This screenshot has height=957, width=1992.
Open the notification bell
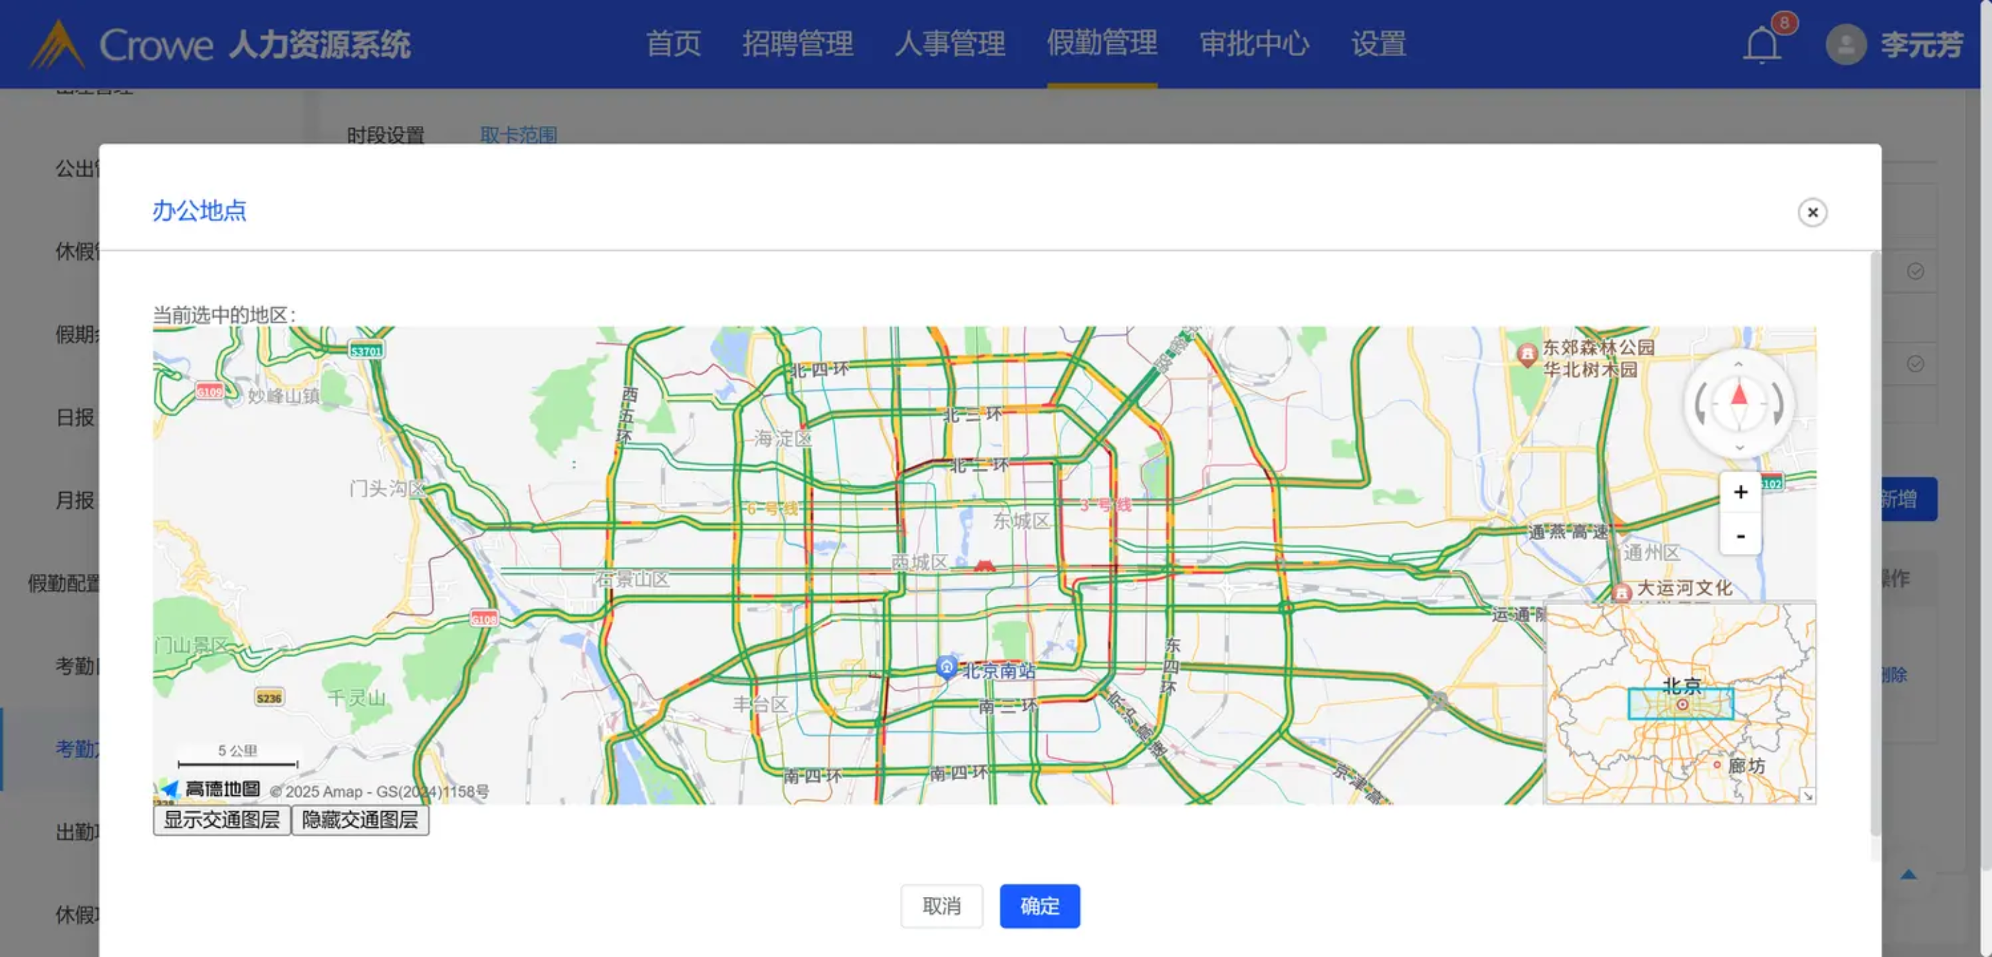point(1762,44)
